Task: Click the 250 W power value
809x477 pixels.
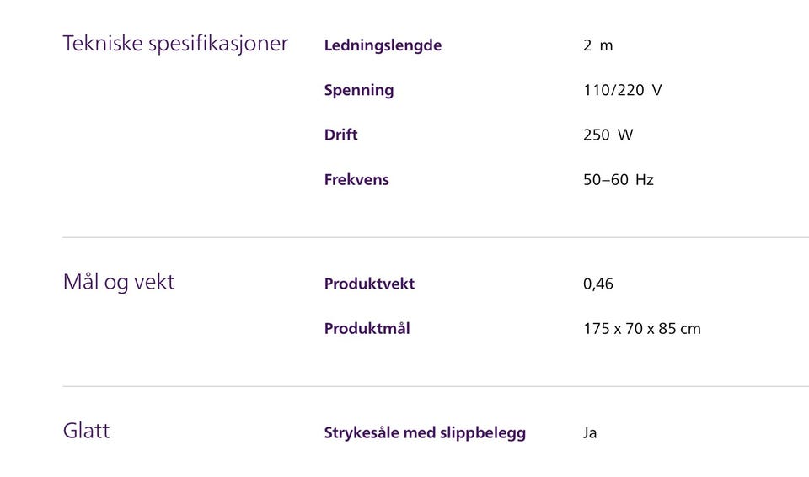Action: coord(608,135)
